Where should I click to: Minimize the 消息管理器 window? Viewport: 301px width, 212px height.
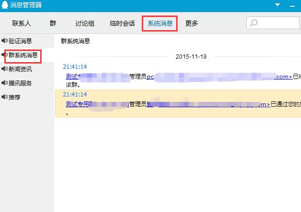pos(292,6)
